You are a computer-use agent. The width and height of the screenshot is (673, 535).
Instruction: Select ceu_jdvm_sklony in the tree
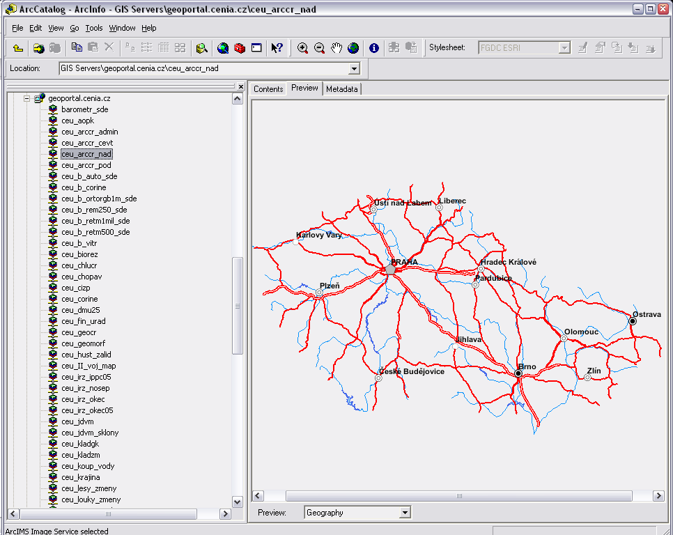[90, 433]
